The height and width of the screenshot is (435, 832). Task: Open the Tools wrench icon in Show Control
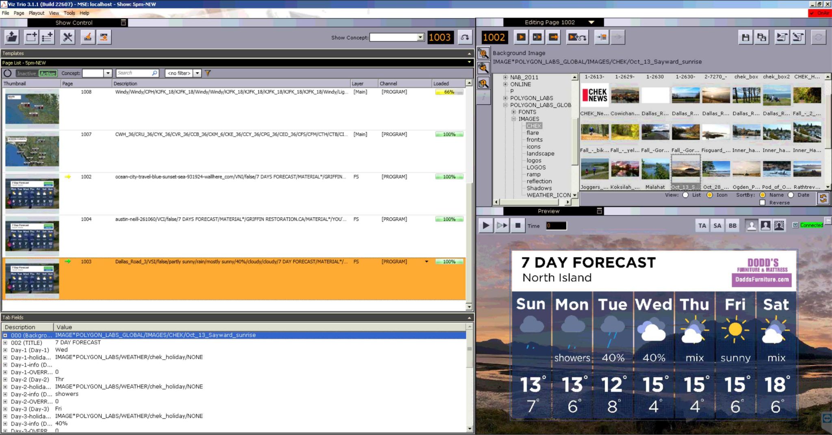coord(68,37)
